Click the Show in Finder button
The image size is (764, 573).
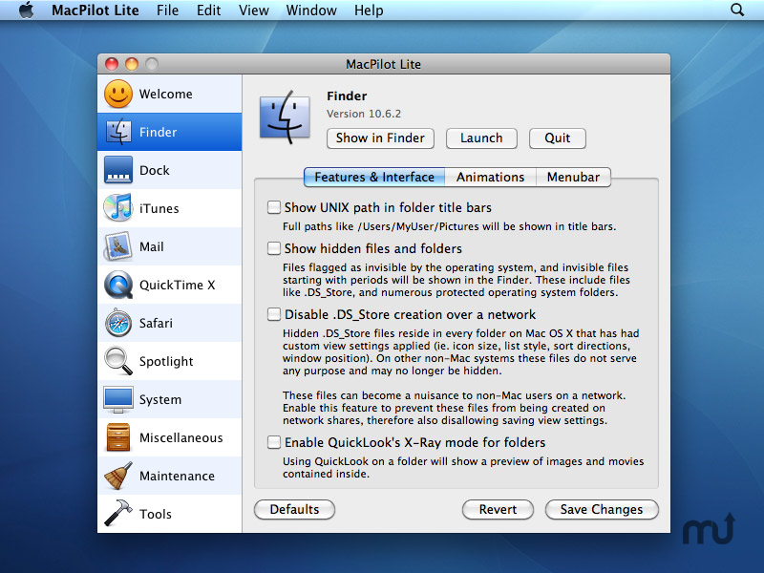click(x=380, y=138)
